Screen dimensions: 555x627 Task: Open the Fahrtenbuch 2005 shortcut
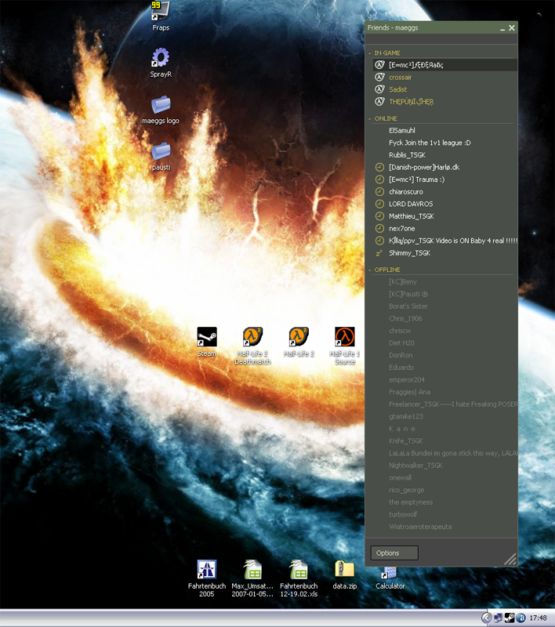207,570
